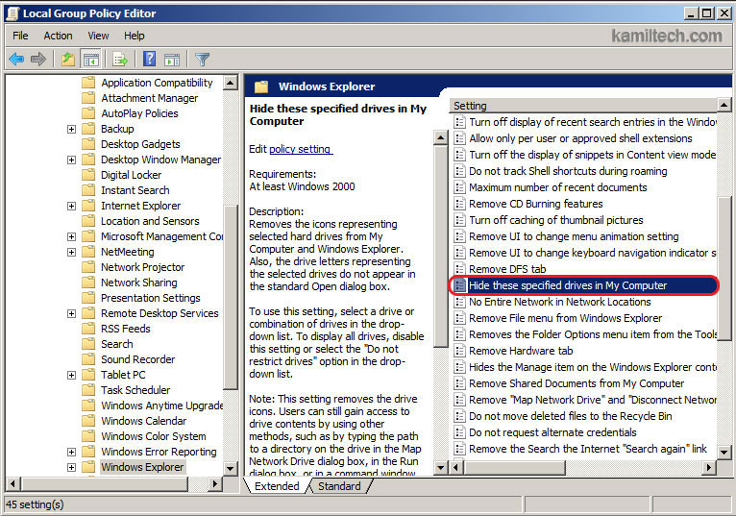Click the blue Help question mark icon

click(149, 60)
